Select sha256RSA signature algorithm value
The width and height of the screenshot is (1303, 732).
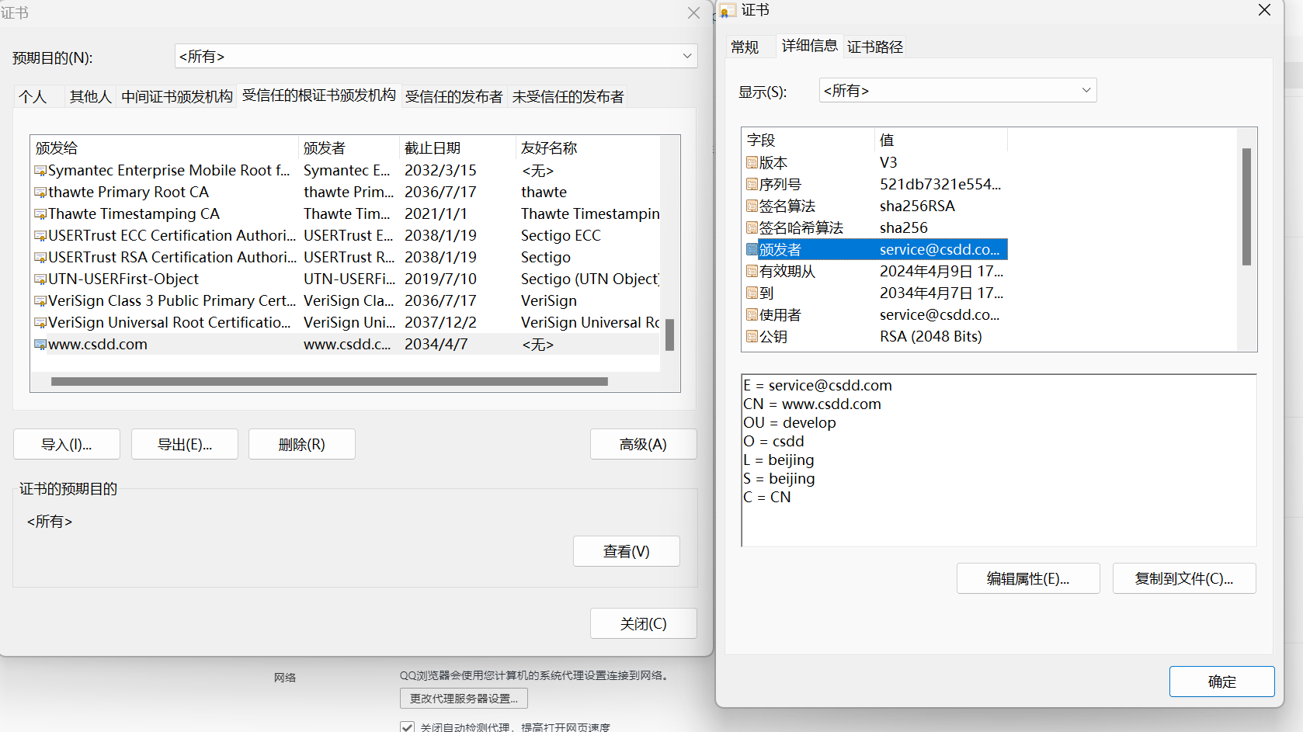tap(917, 206)
